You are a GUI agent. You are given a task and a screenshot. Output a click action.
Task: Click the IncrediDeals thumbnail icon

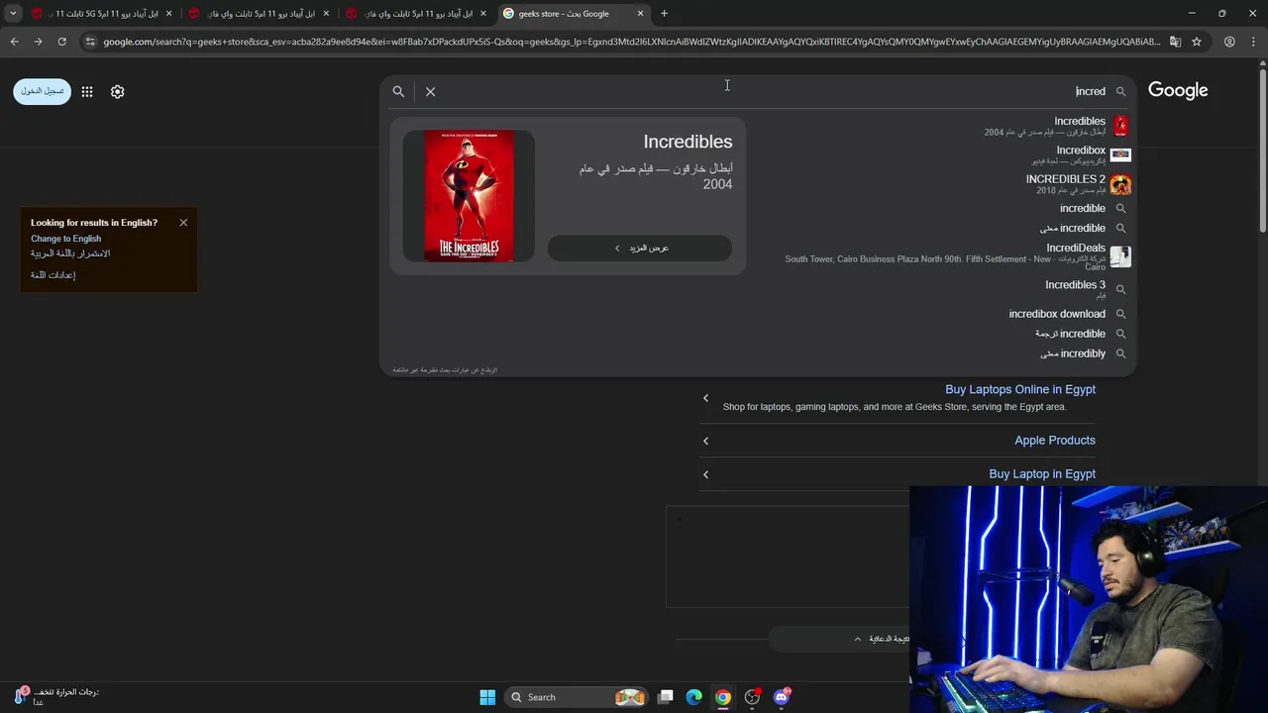[x=1120, y=257]
